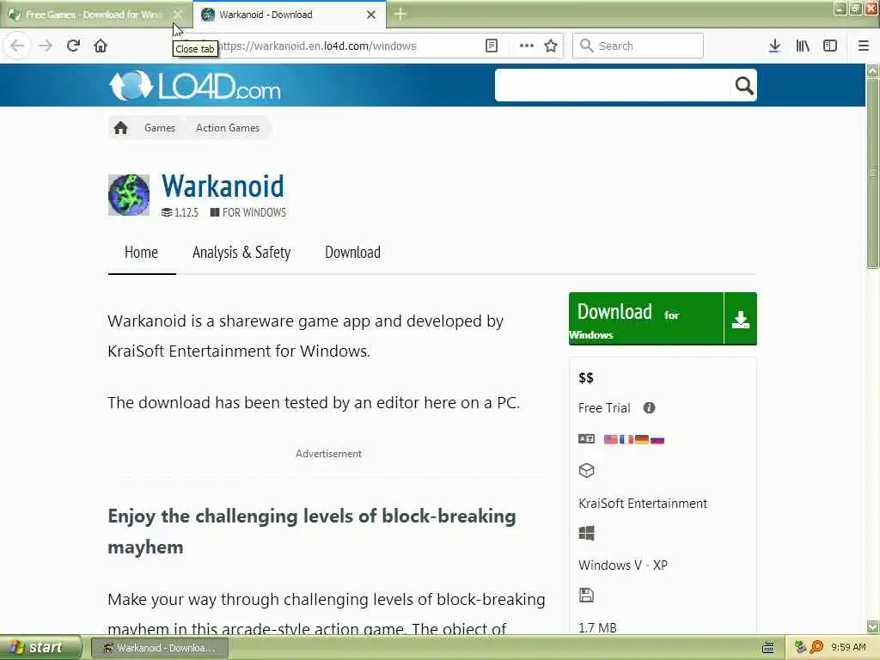Open the Analysis & Safety tab

[x=241, y=253]
